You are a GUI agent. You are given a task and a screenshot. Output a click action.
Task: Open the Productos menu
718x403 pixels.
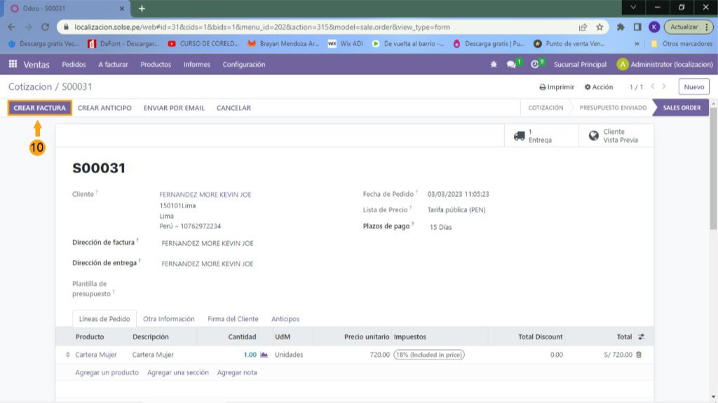coord(156,64)
